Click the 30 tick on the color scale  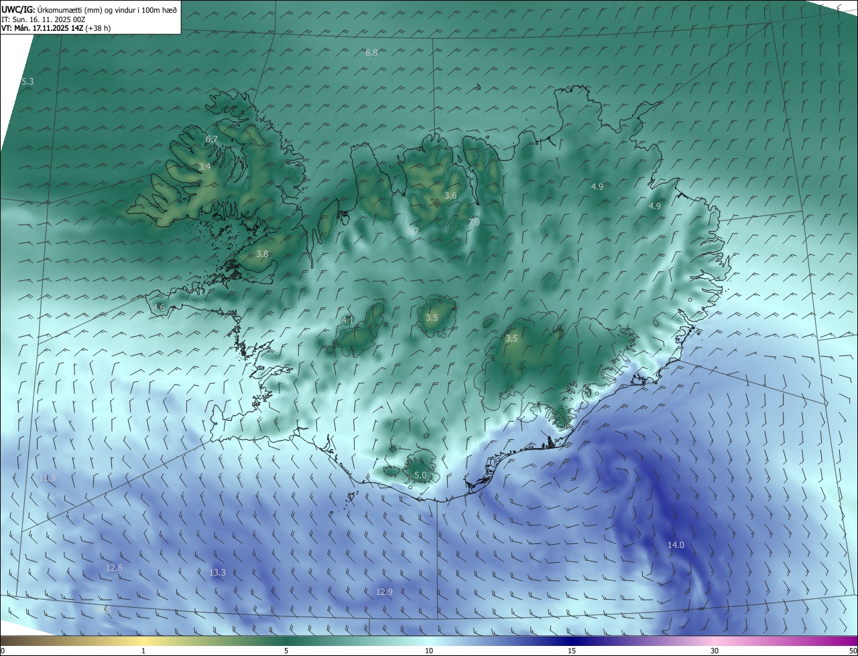pos(715,651)
